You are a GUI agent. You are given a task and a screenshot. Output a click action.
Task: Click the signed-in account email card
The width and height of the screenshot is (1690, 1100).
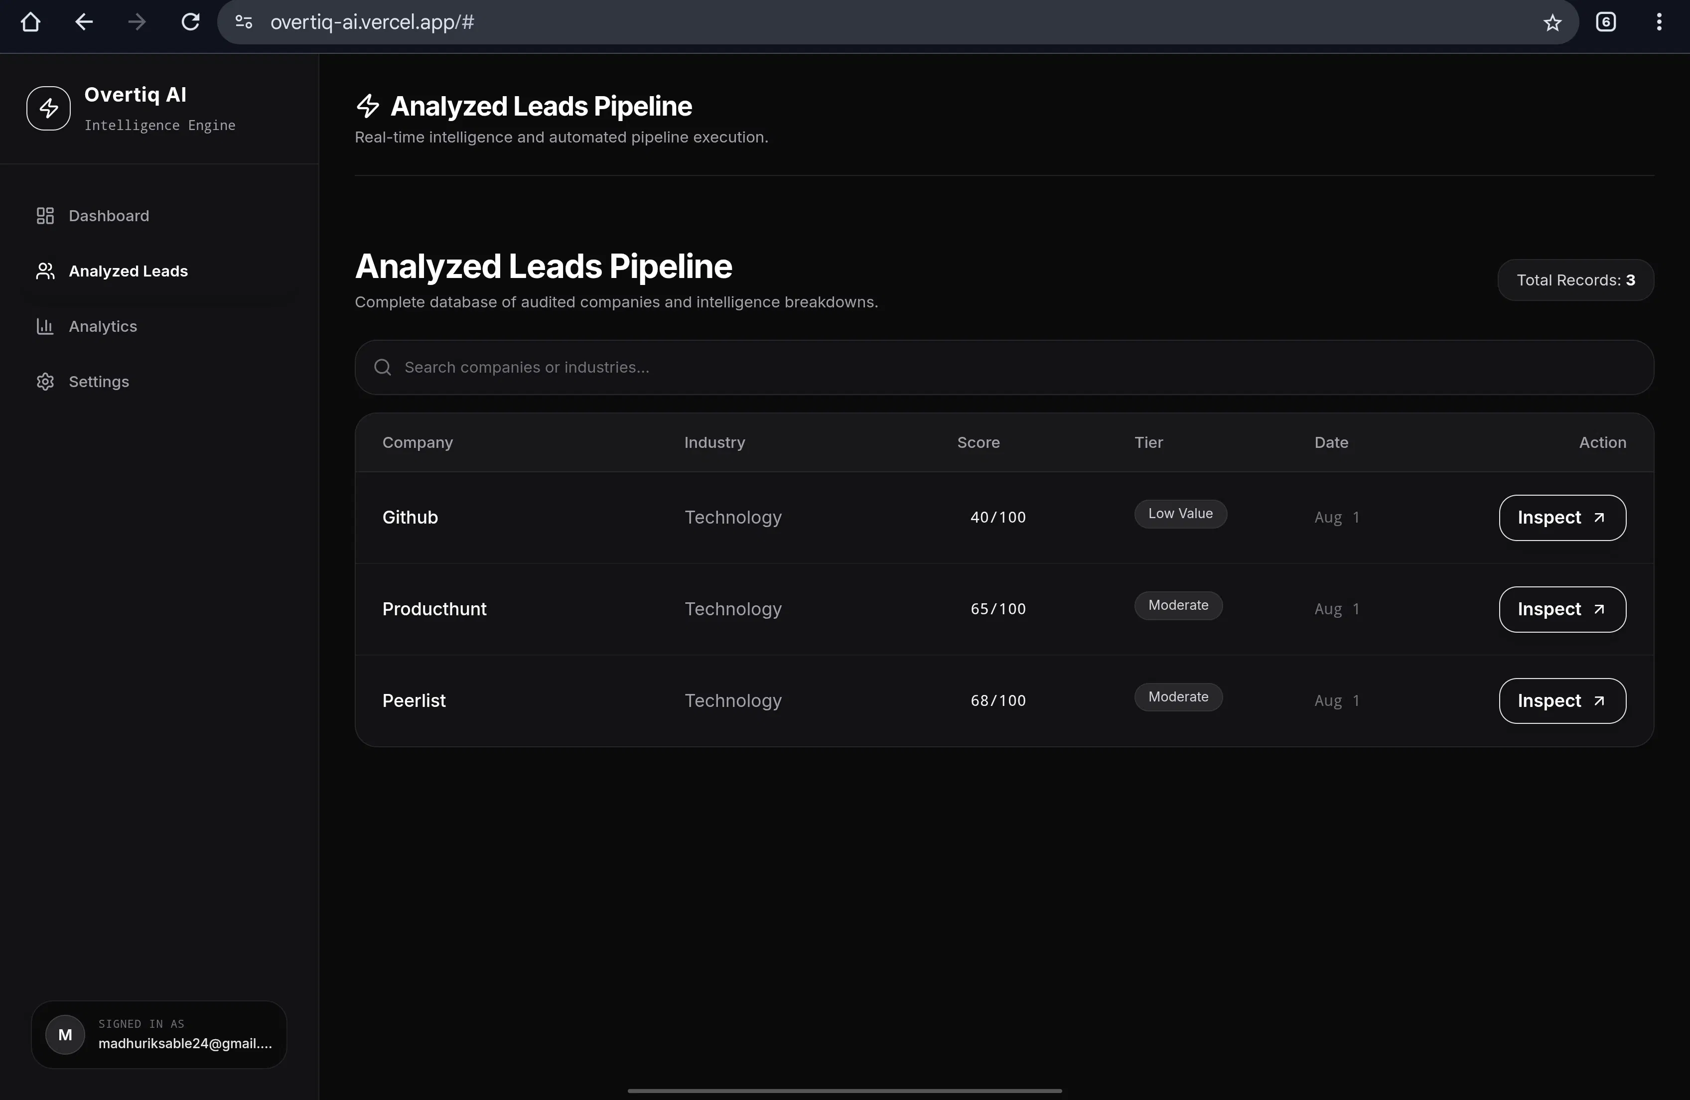159,1035
